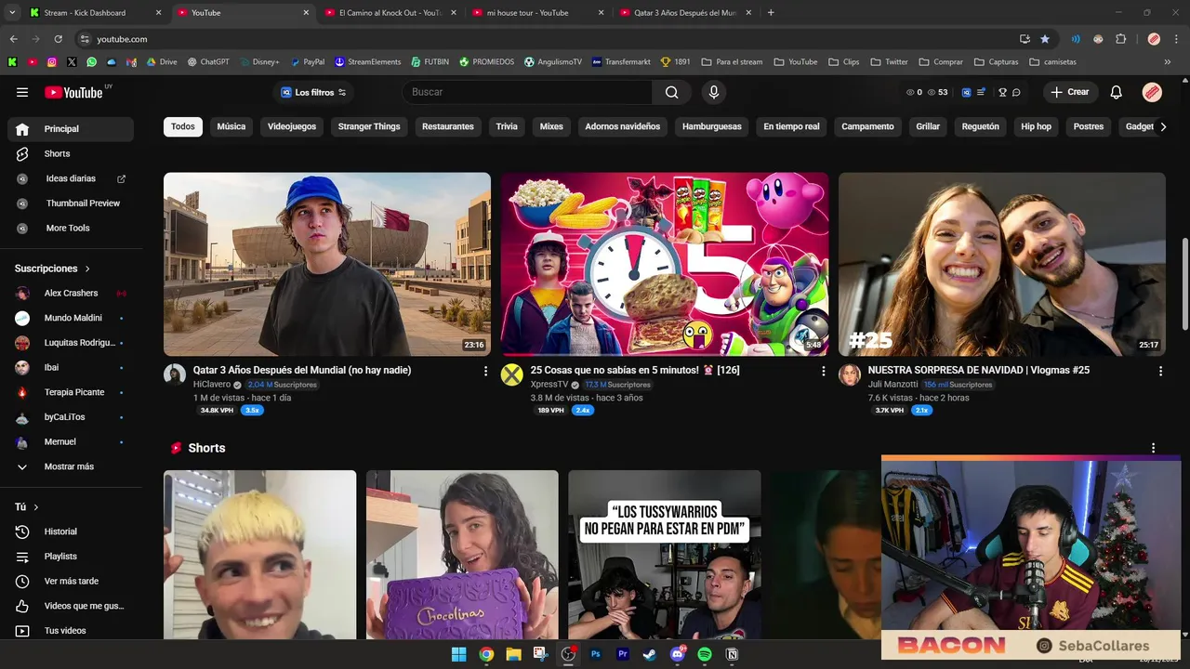
Task: Open Premiere Pro from the taskbar
Action: 623,654
